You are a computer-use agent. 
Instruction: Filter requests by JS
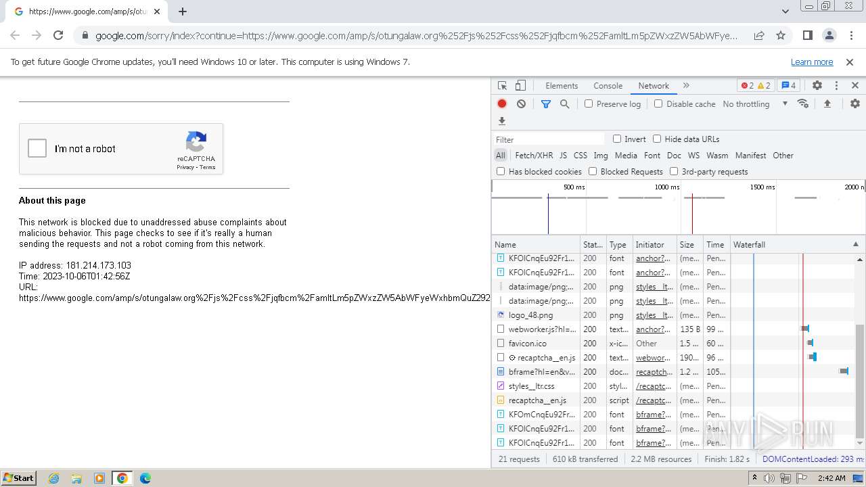pos(563,155)
